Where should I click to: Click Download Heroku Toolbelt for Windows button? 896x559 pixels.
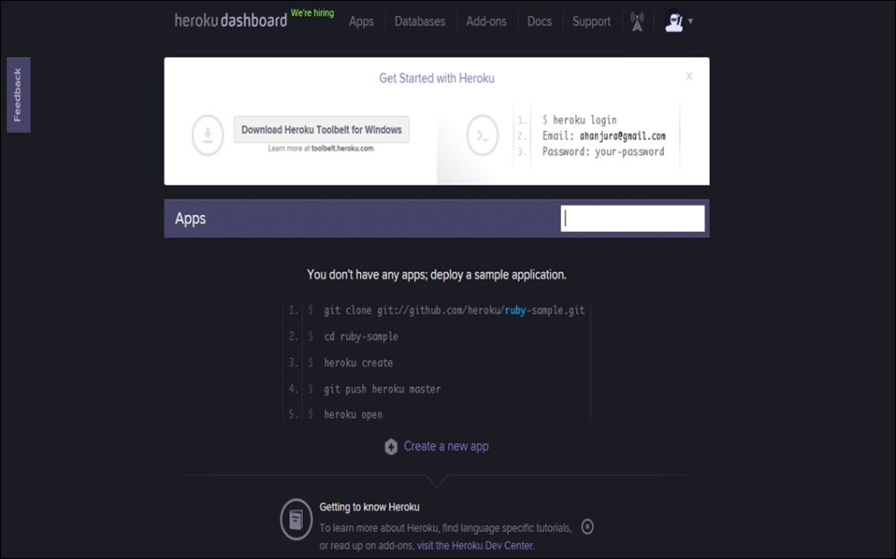point(322,130)
